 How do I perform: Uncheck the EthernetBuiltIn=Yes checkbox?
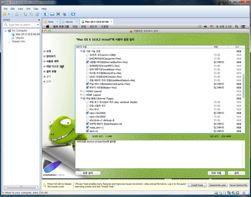coord(87,62)
